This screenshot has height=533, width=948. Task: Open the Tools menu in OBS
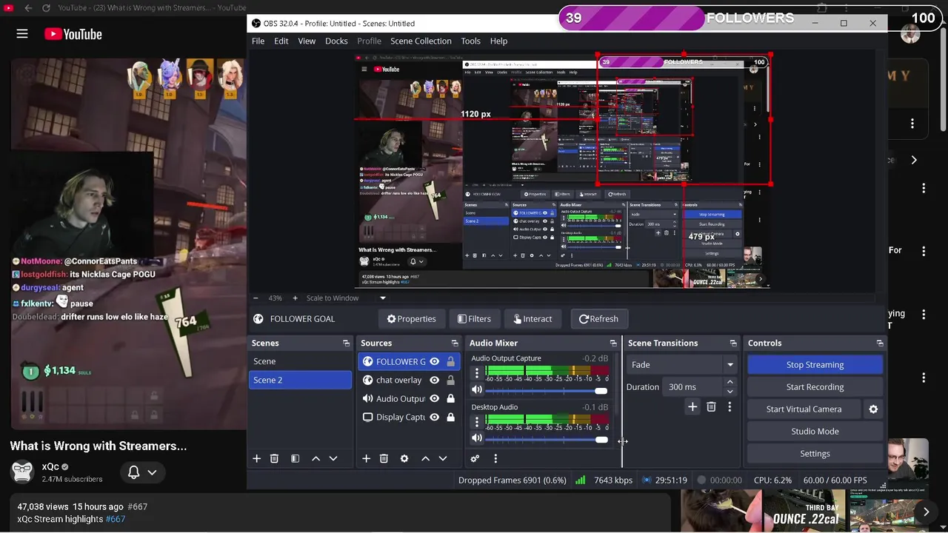click(x=470, y=41)
